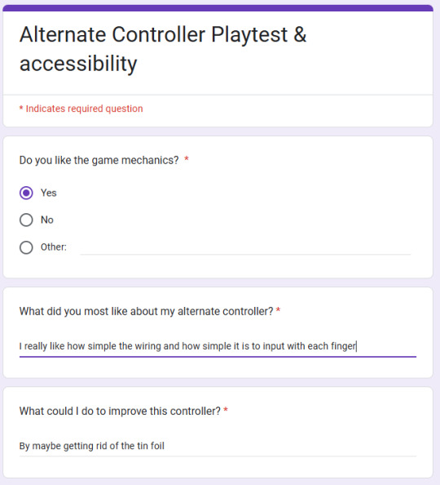Click the 'What did you most like' question text
The width and height of the screenshot is (440, 485).
click(146, 311)
